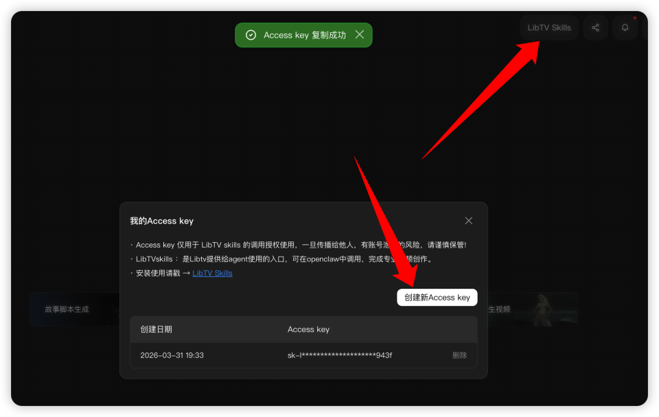Click the X to close 我的Access key dialog

pos(468,220)
